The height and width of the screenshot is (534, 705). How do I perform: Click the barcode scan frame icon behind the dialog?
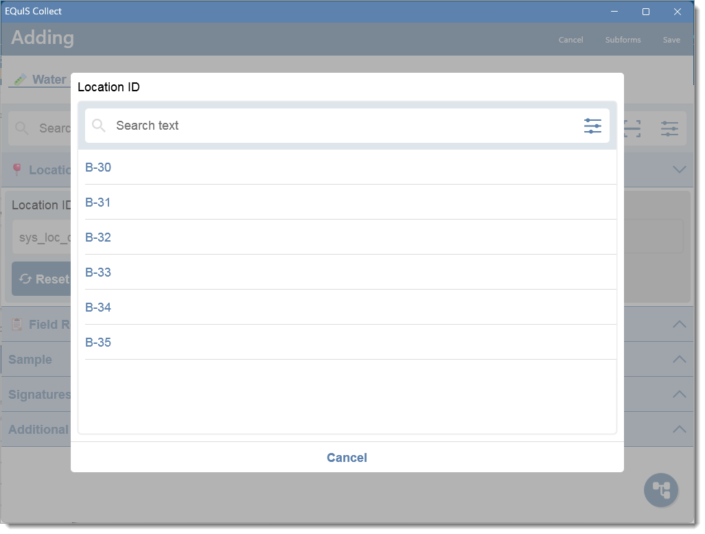pos(632,129)
